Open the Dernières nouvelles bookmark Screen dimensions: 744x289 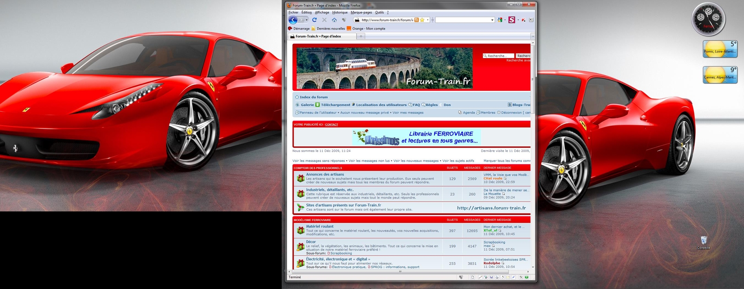[328, 29]
